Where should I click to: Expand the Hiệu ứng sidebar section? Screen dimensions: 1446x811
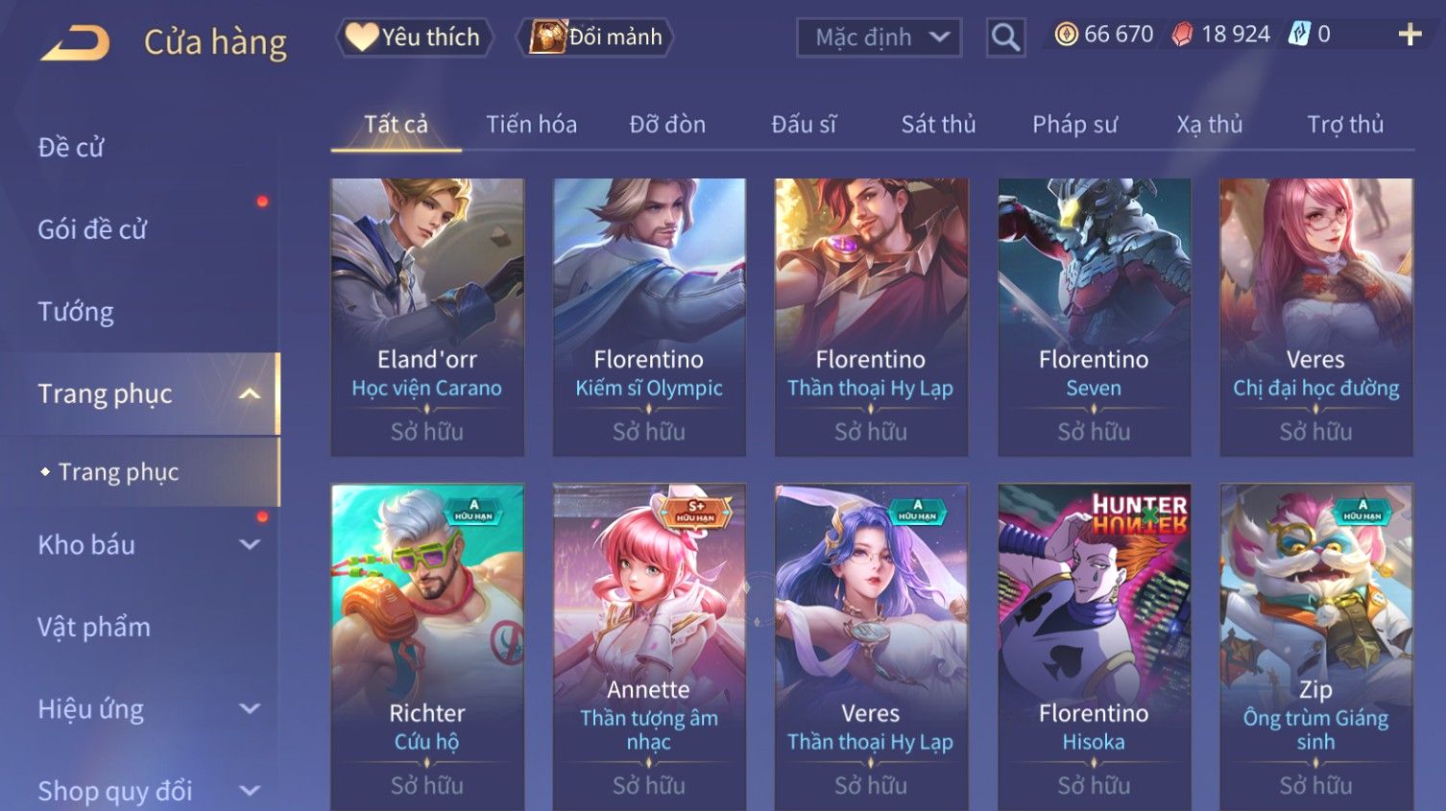click(x=250, y=708)
